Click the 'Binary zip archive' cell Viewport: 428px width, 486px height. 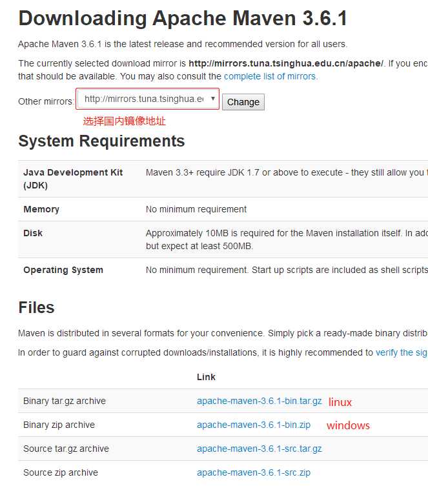pyautogui.click(x=59, y=425)
